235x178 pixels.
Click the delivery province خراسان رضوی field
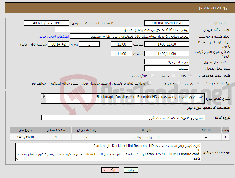pos(167,62)
